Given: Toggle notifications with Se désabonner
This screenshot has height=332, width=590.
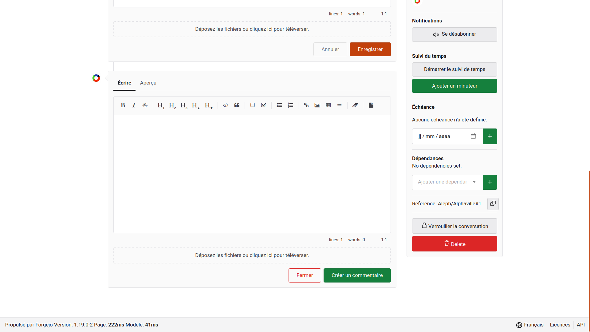Looking at the screenshot, I should 454,34.
